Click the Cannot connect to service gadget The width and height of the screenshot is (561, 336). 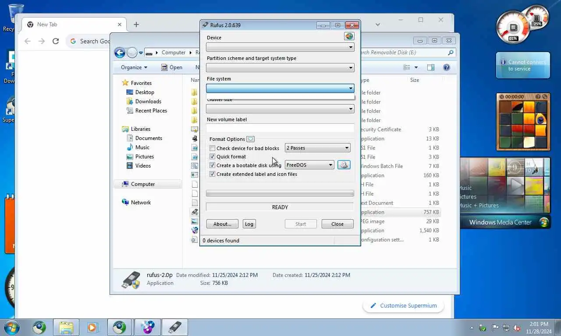coord(523,65)
